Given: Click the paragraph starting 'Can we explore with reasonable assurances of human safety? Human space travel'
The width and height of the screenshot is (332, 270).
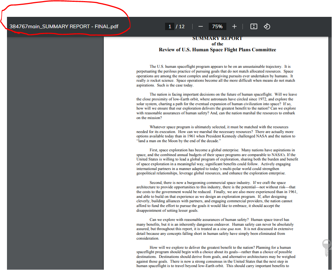Looking at the screenshot, I should coord(215,229).
